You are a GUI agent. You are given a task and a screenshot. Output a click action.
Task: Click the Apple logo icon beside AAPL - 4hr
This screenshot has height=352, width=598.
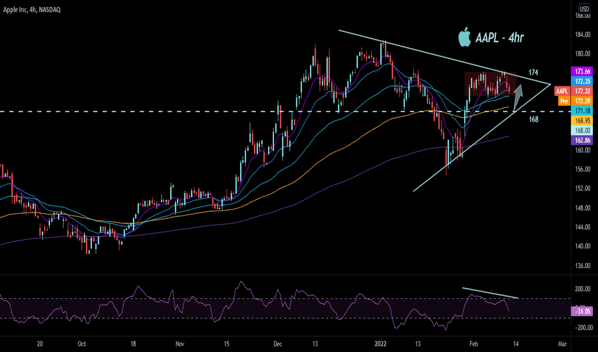point(465,37)
